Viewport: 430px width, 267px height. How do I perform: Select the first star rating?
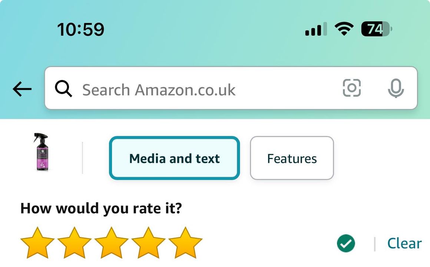pyautogui.click(x=37, y=243)
